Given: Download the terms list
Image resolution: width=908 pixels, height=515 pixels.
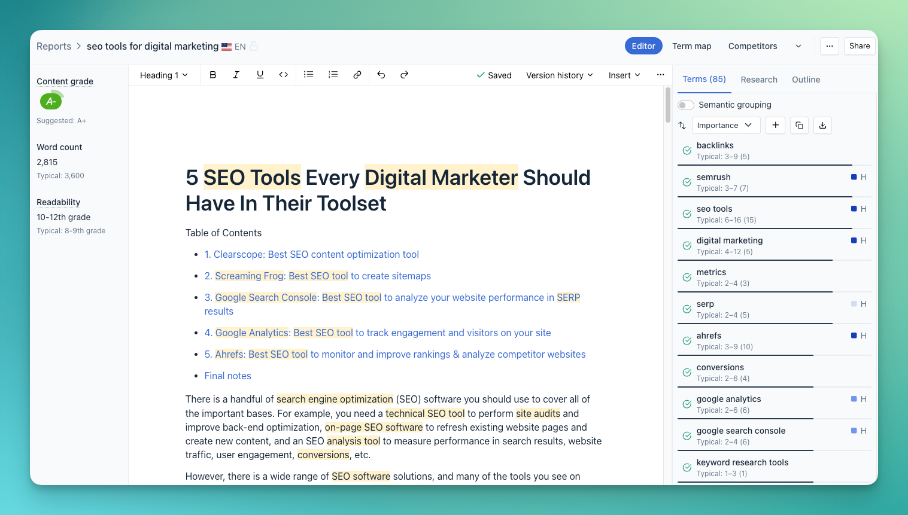Looking at the screenshot, I should (822, 125).
